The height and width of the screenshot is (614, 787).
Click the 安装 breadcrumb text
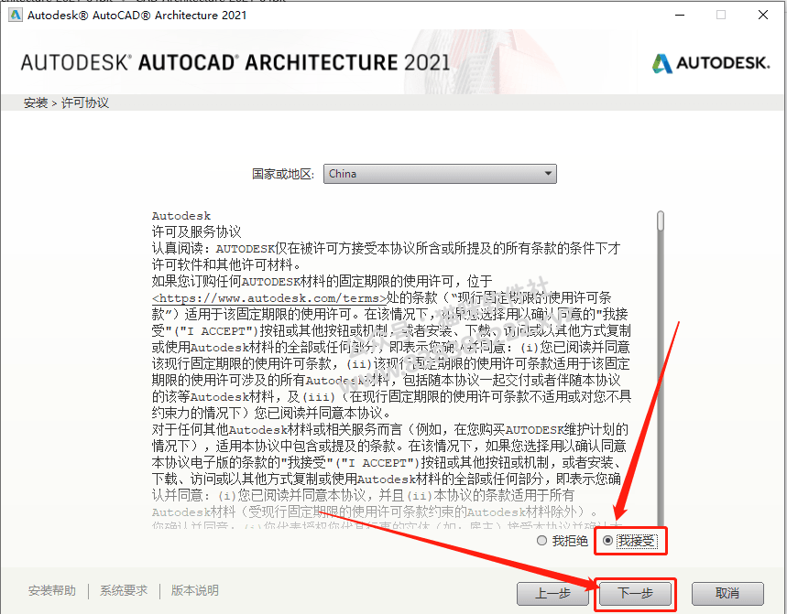(x=36, y=102)
